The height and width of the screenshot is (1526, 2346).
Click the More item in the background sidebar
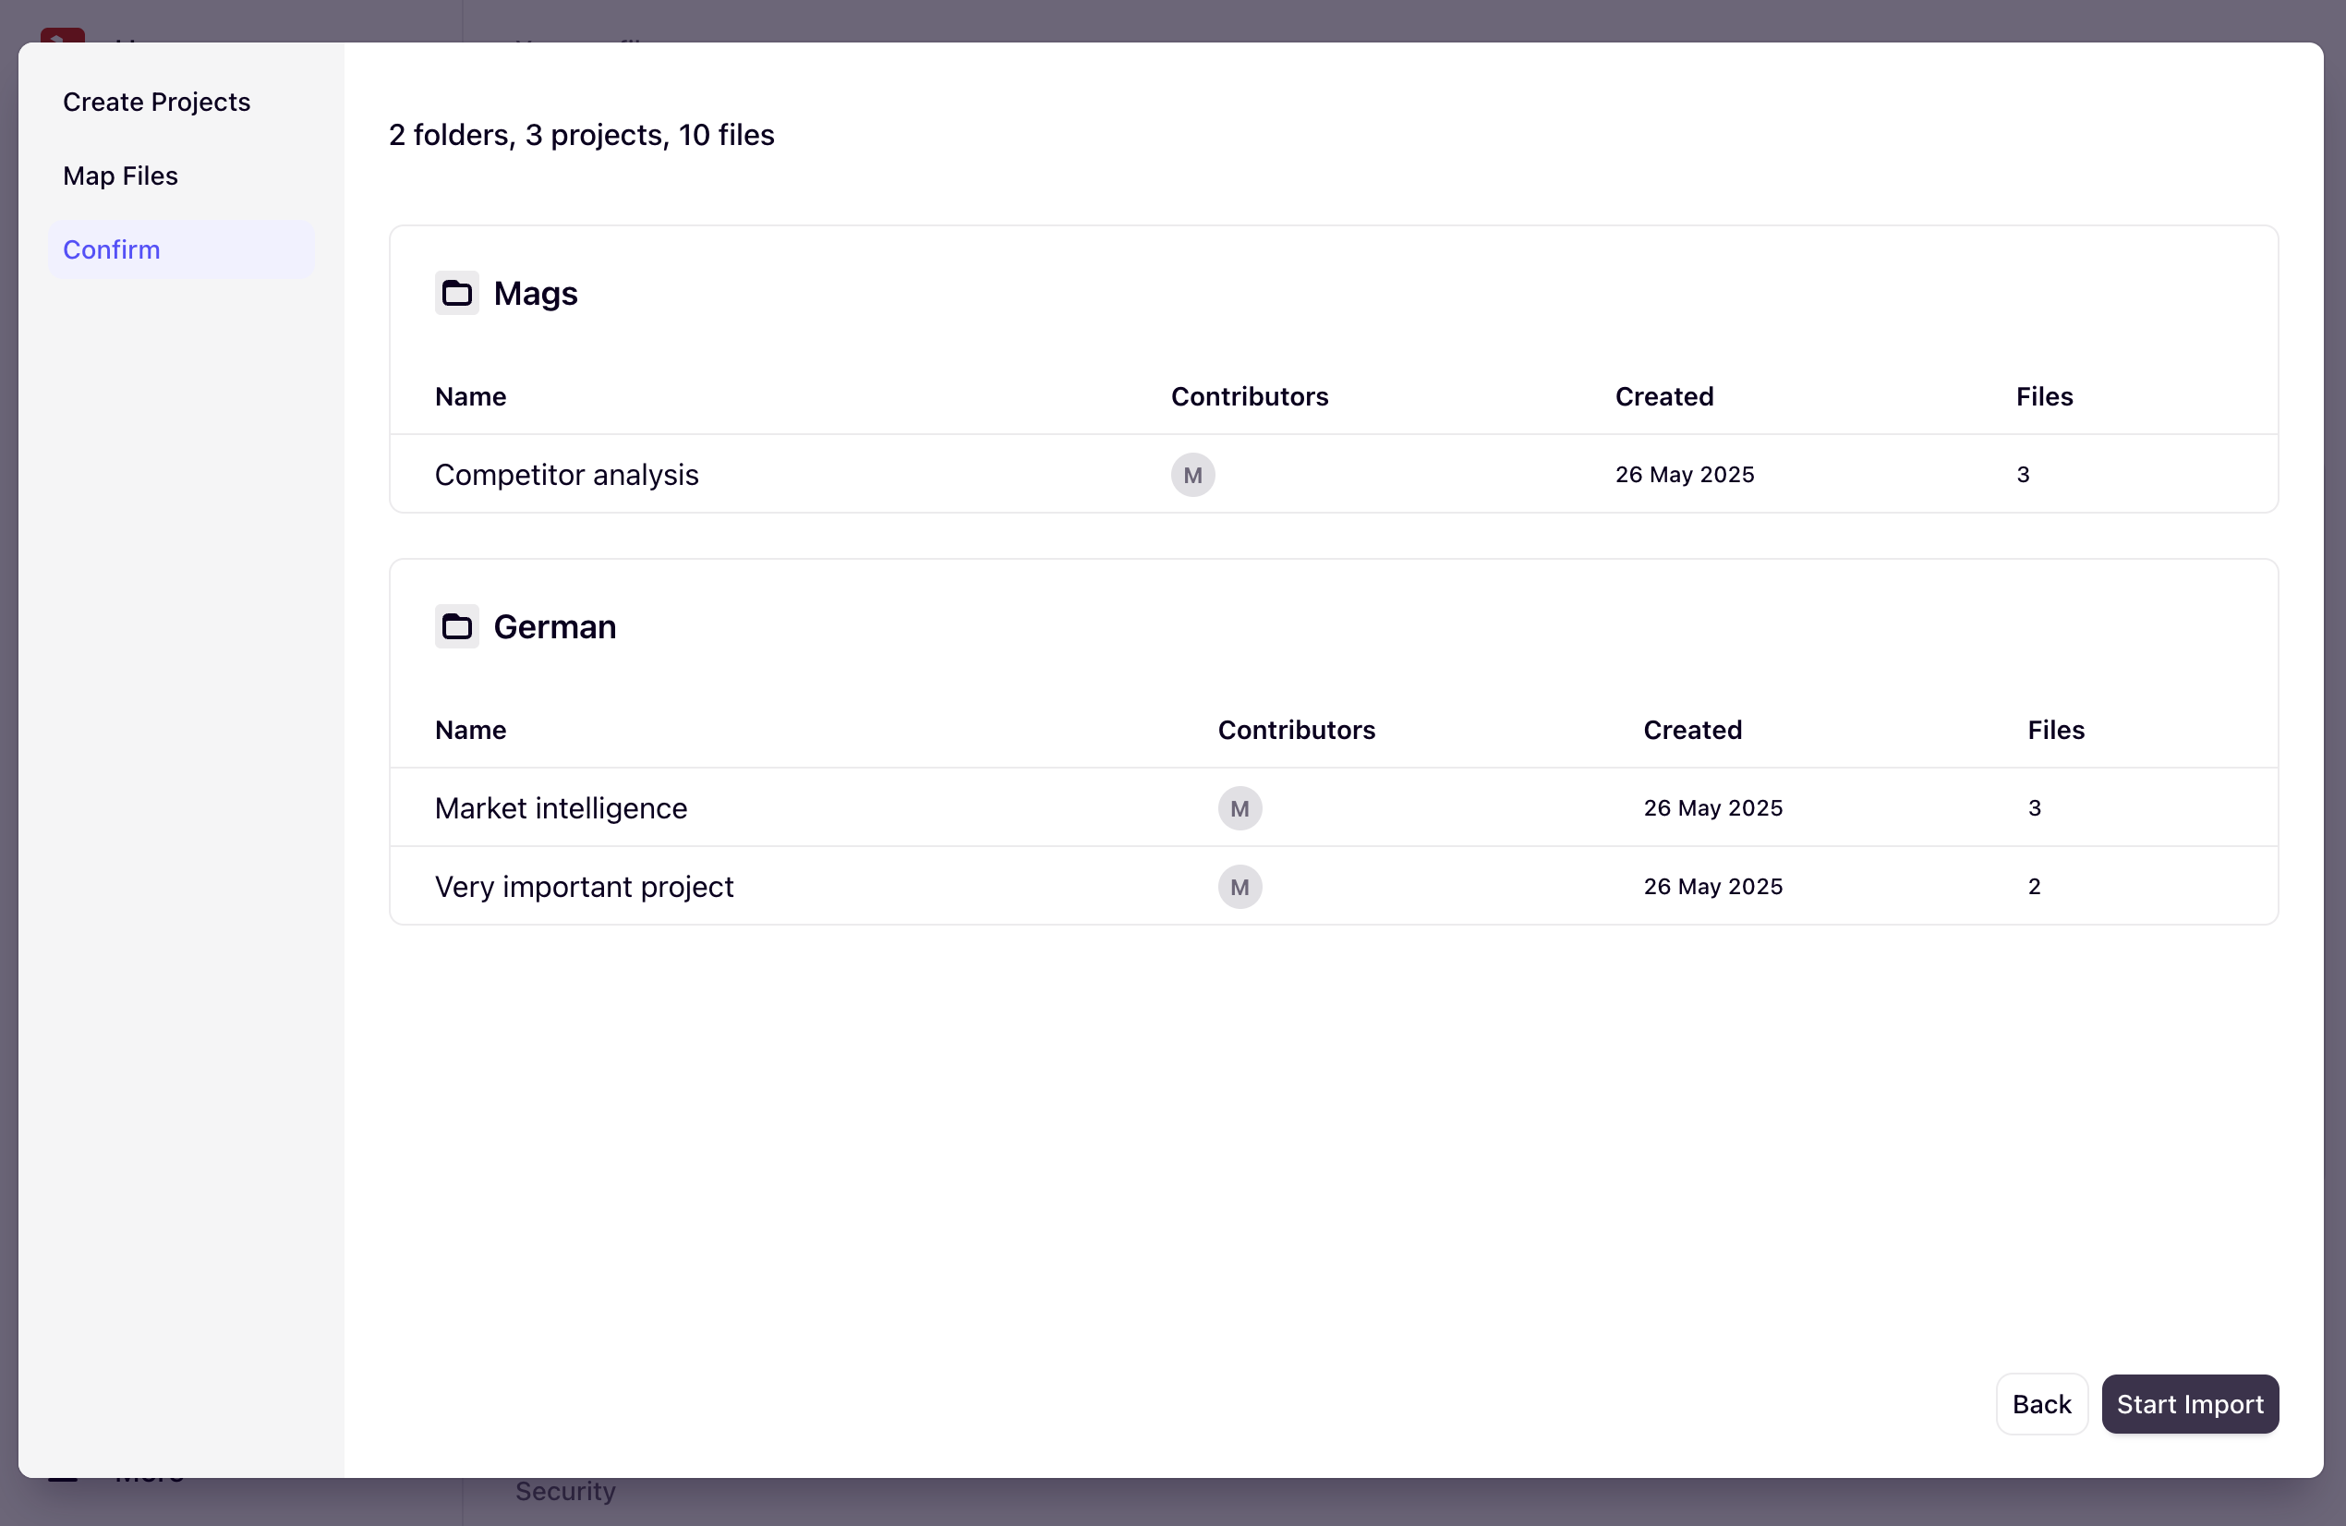148,1476
